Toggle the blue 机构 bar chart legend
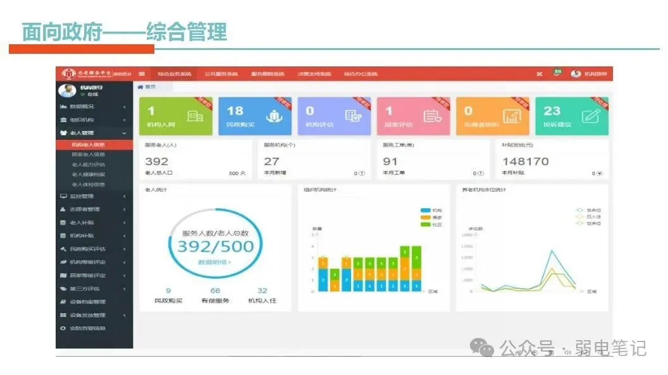668x375 pixels. [x=431, y=211]
